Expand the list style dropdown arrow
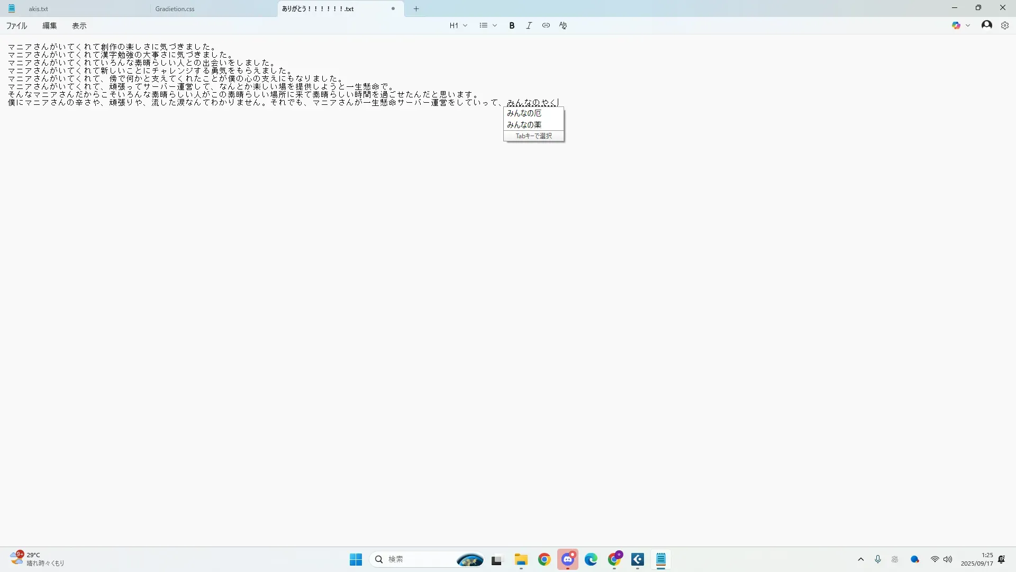The height and width of the screenshot is (572, 1016). (x=495, y=25)
